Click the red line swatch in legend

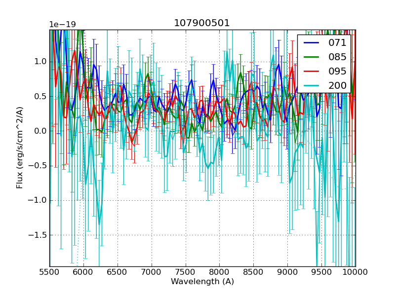click(x=312, y=72)
